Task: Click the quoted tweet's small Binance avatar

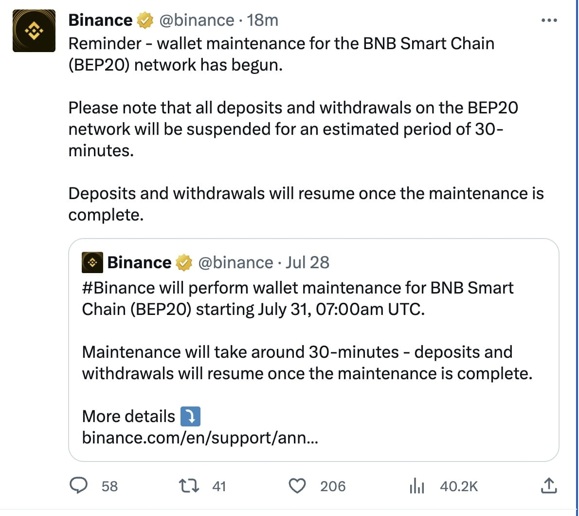Action: [x=92, y=262]
